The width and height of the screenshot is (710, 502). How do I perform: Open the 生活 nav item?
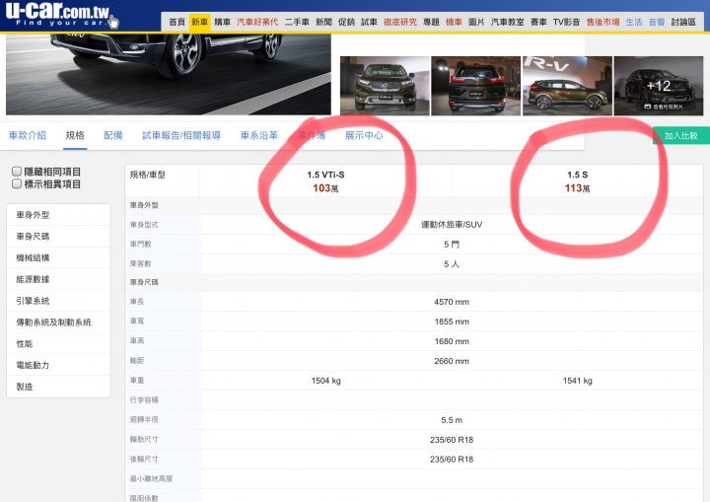click(x=634, y=22)
